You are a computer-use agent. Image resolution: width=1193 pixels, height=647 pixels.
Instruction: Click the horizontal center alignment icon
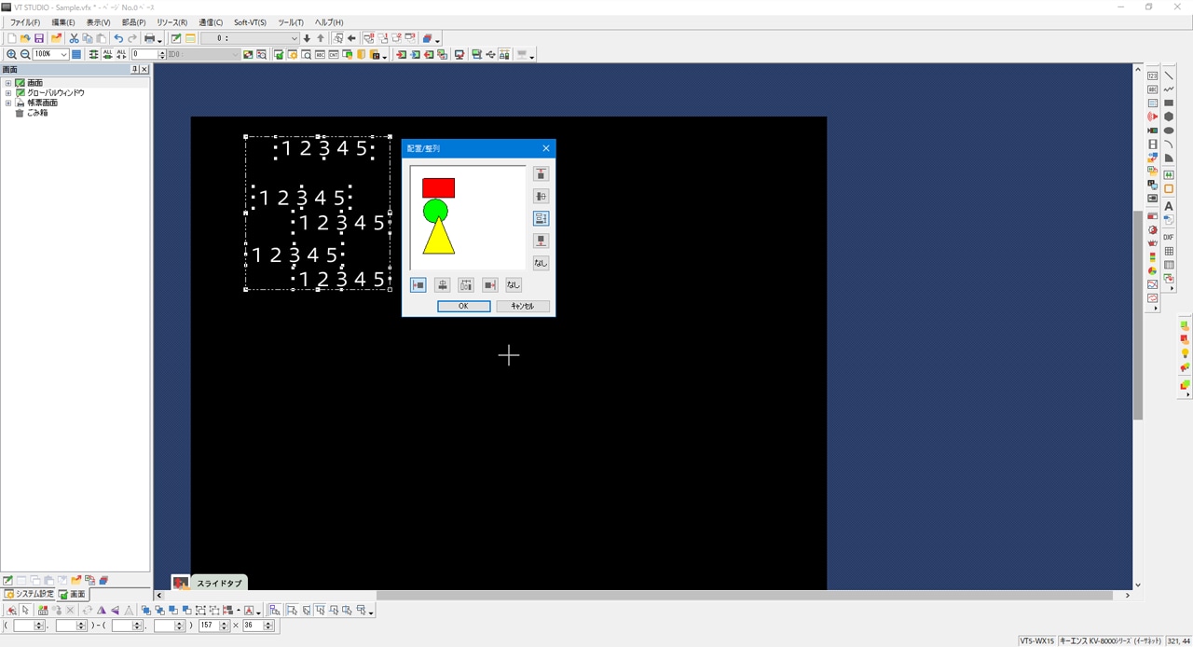pyautogui.click(x=443, y=285)
